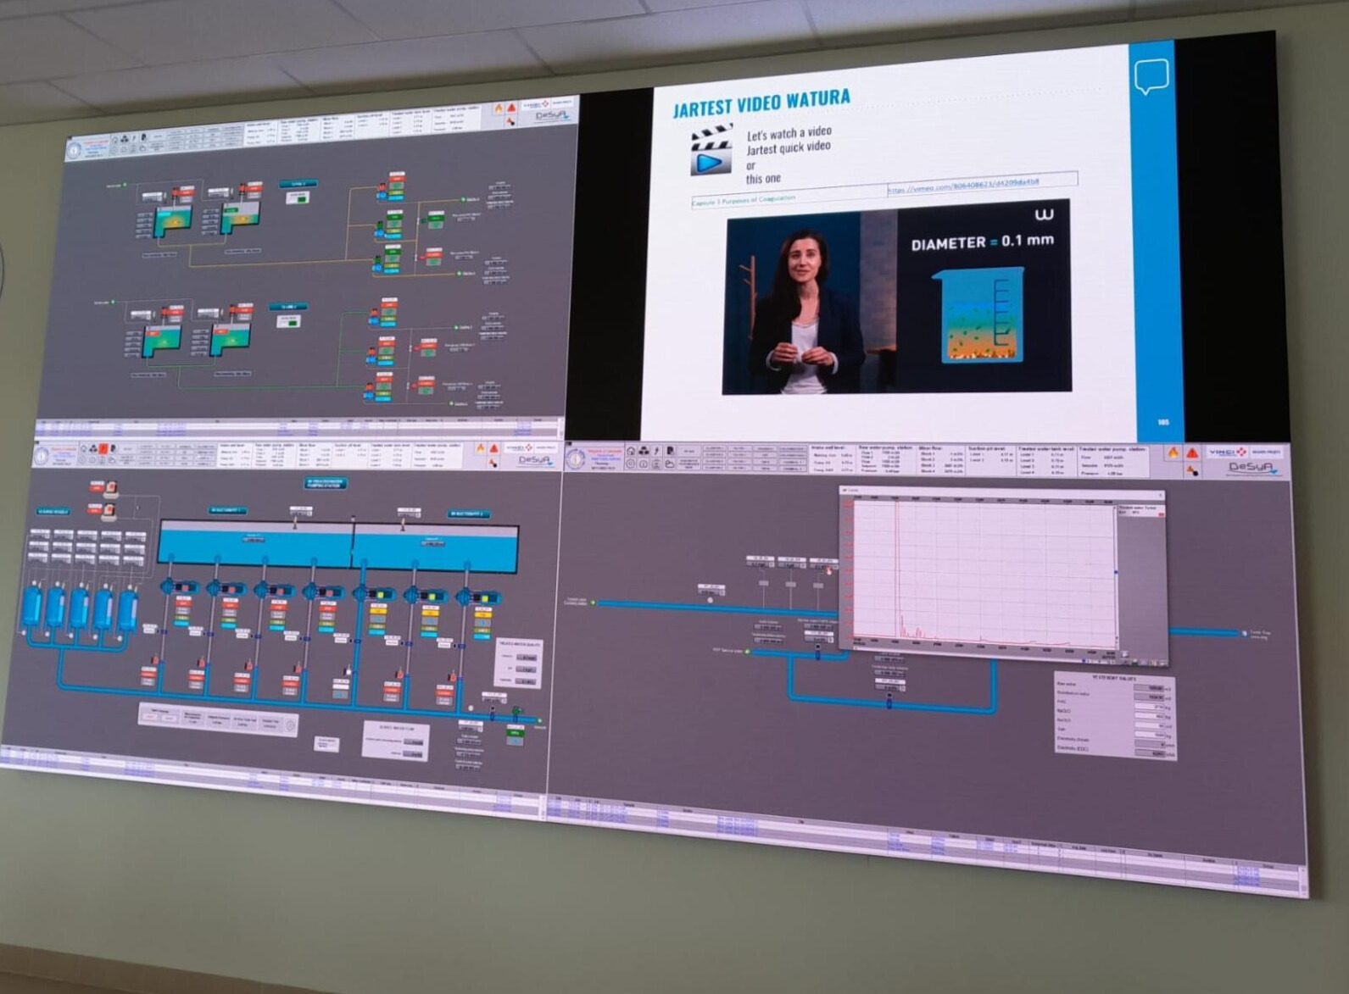
Task: Click the red warning triangle on trend chart screen
Action: [1192, 453]
